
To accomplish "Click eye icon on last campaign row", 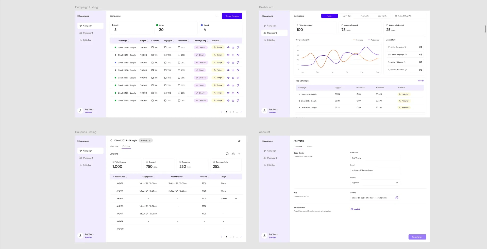I will 228,101.
